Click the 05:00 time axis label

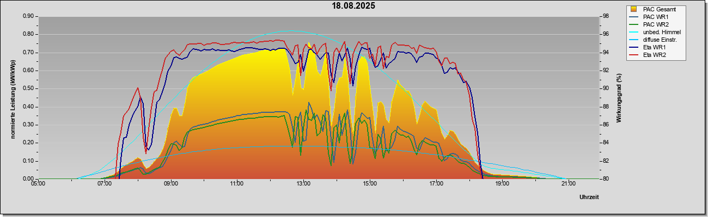(38, 184)
